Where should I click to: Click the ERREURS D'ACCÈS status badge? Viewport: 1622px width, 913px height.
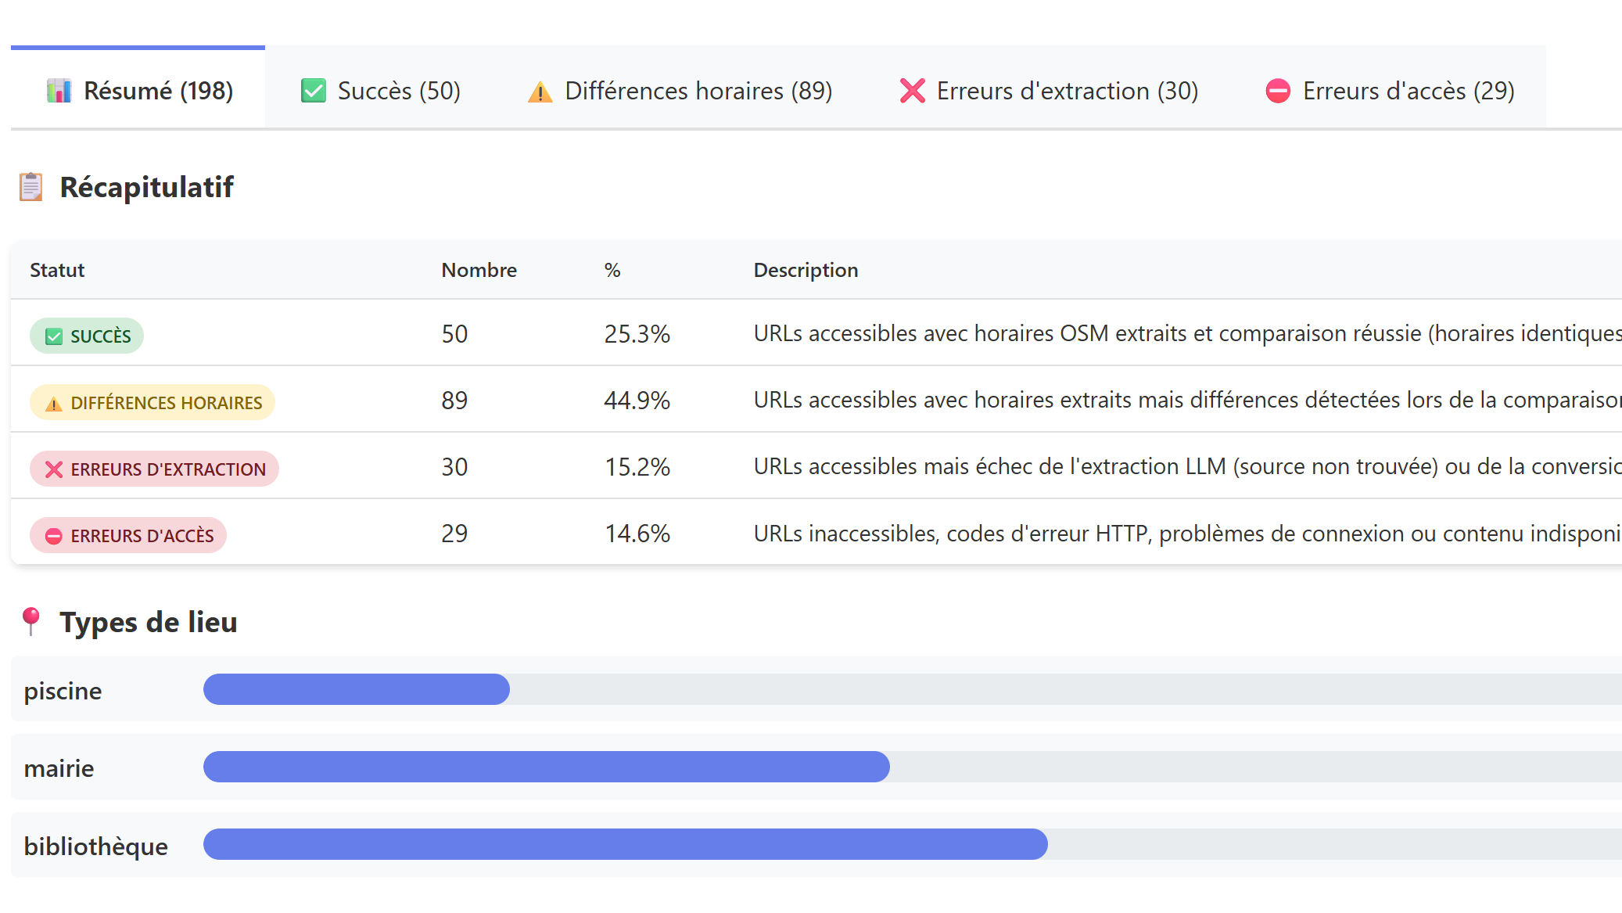pyautogui.click(x=128, y=535)
